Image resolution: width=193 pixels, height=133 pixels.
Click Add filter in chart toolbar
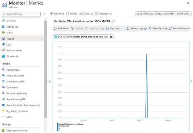pos(77,29)
